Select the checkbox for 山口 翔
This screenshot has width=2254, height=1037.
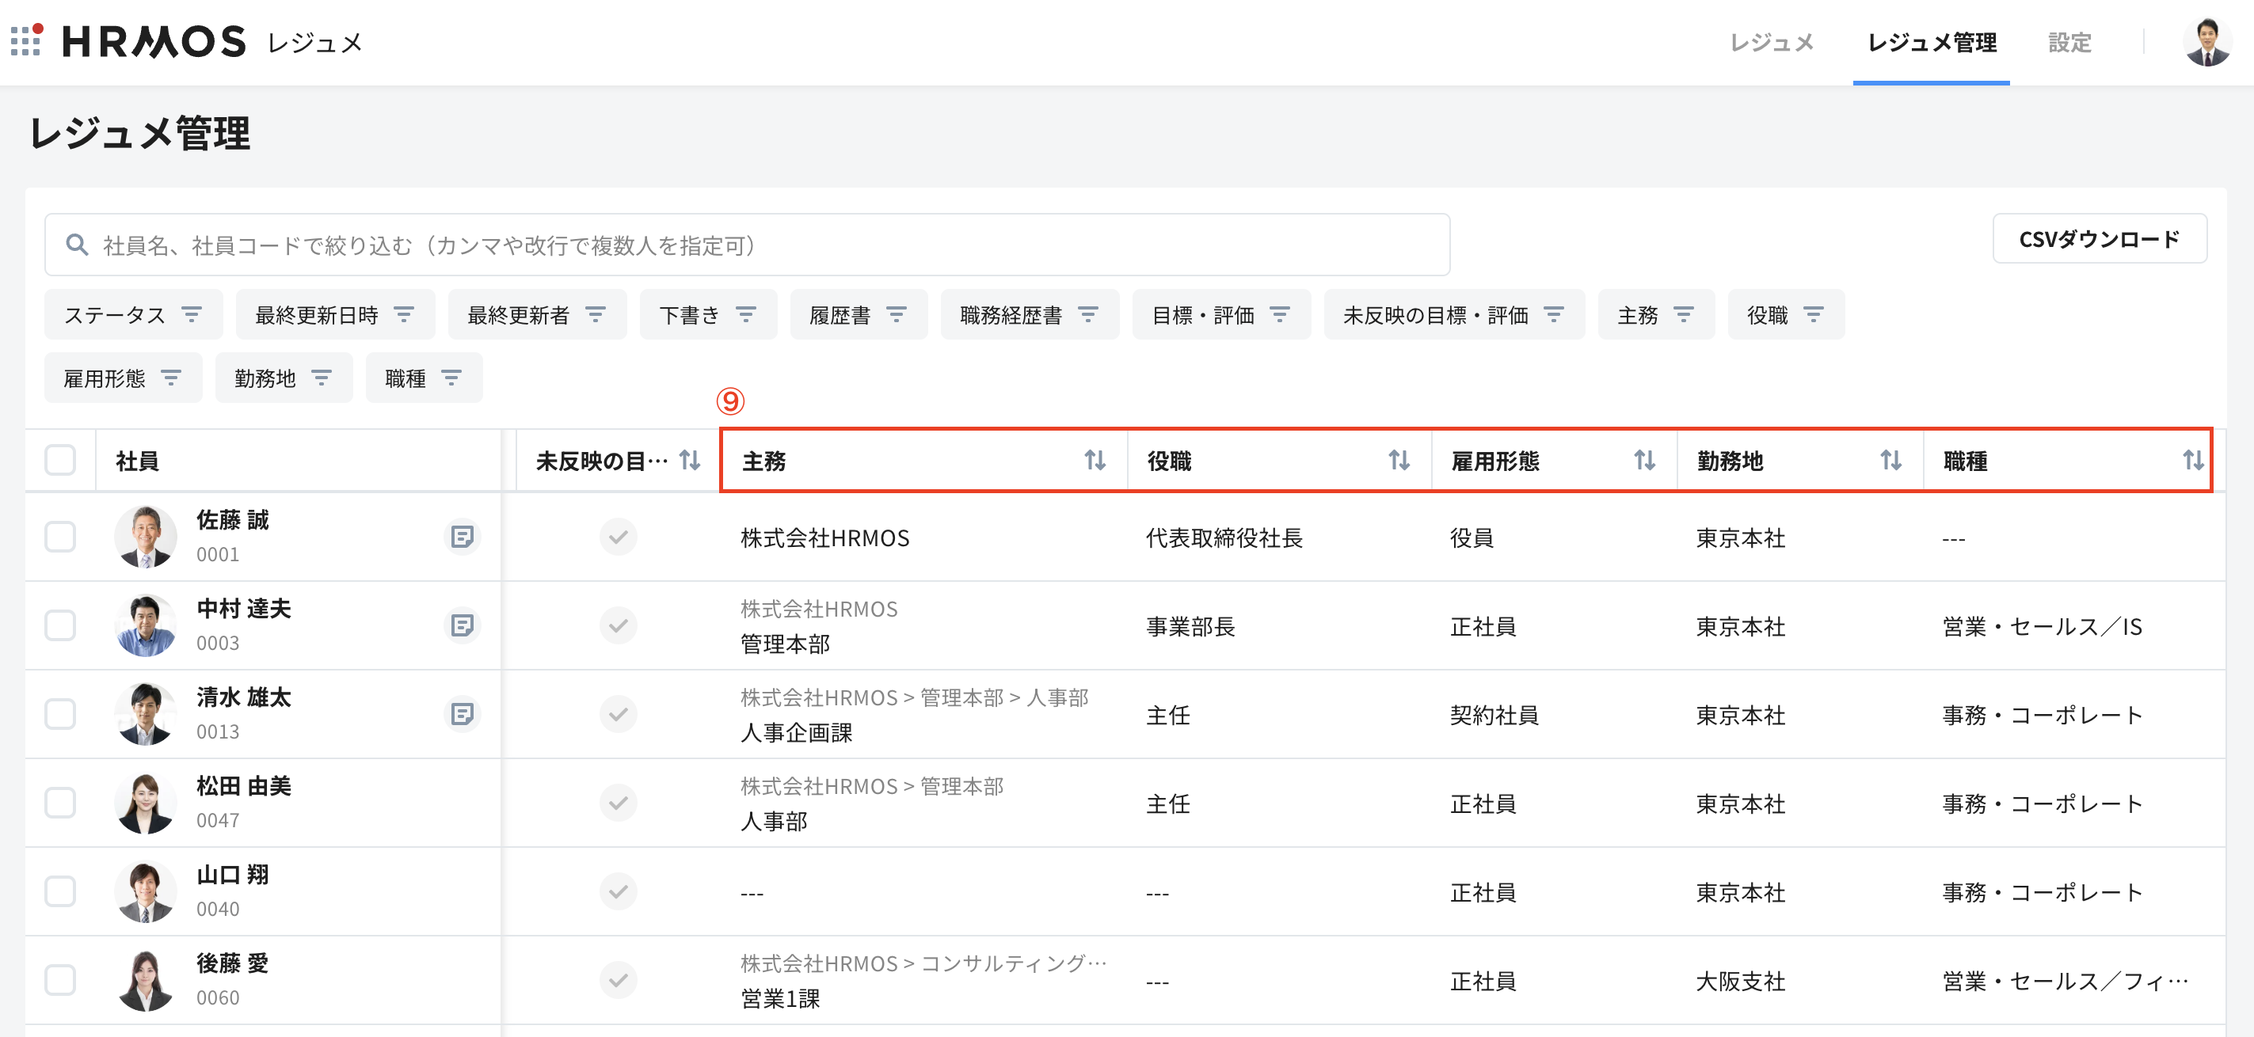coord(60,891)
